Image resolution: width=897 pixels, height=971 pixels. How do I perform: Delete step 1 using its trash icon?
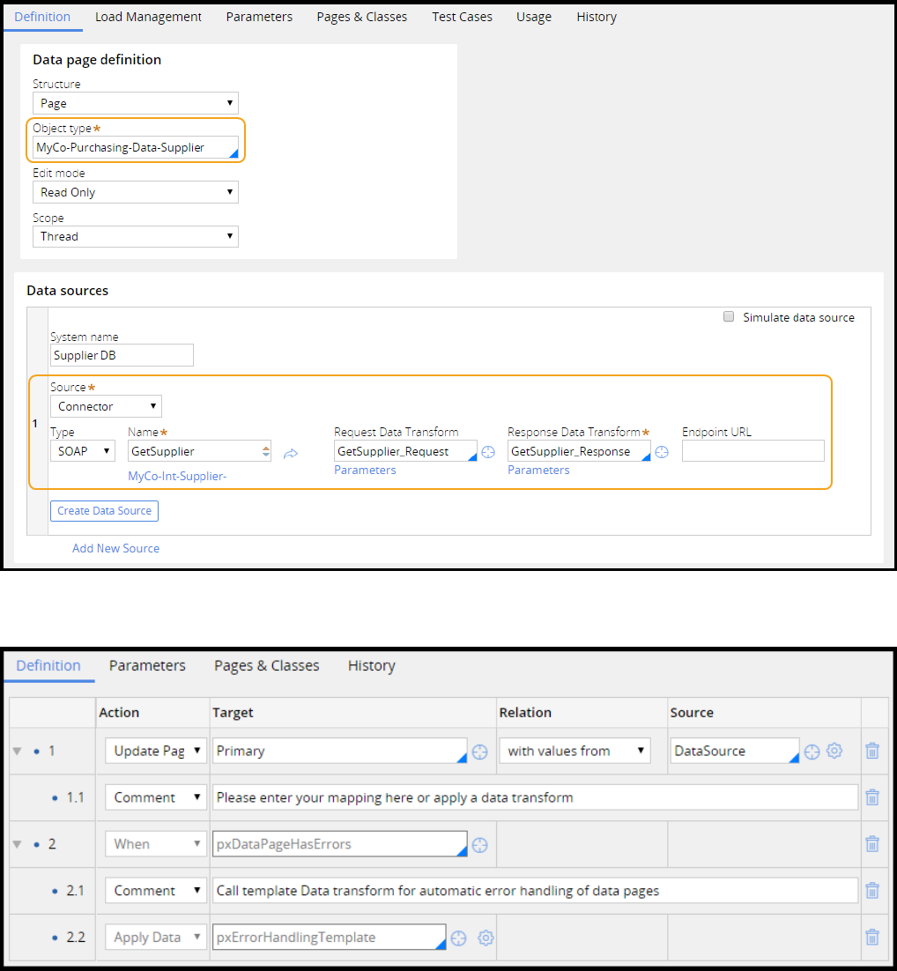pos(872,751)
